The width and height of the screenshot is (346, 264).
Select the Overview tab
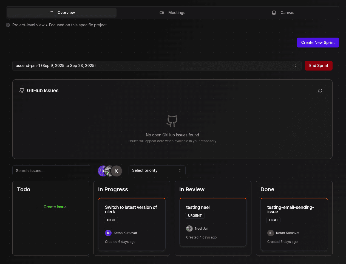click(x=62, y=13)
